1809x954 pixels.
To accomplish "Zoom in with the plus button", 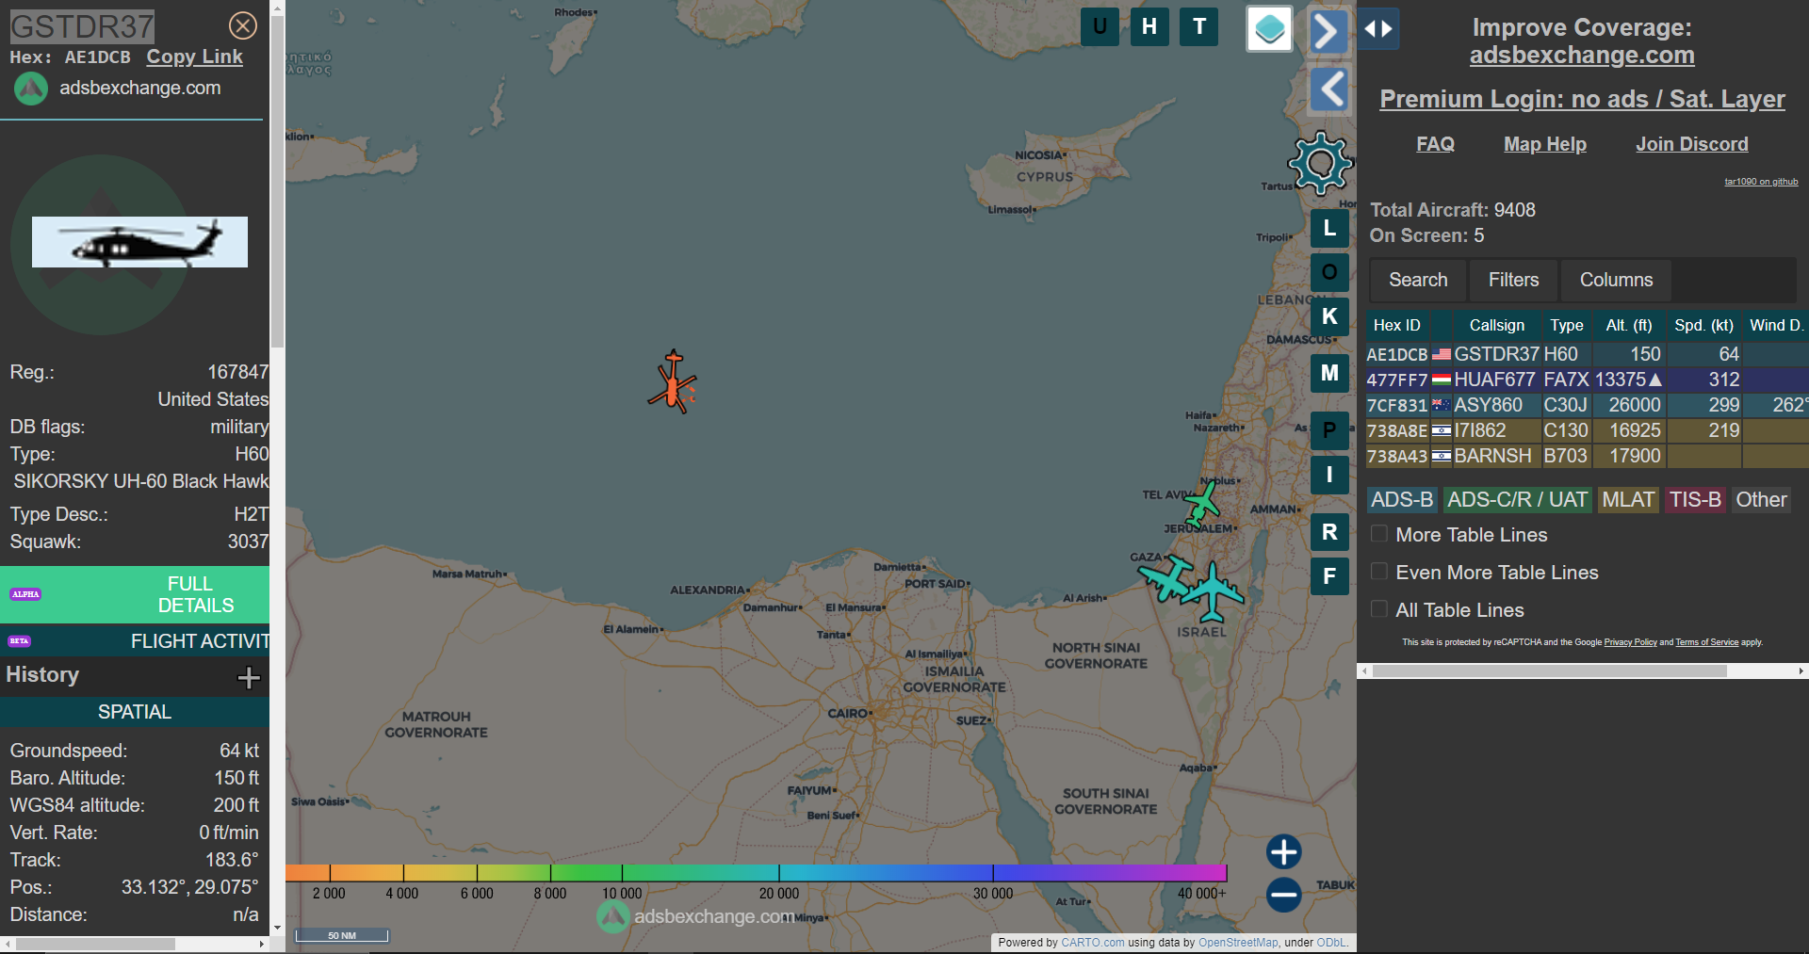I will point(1283,851).
